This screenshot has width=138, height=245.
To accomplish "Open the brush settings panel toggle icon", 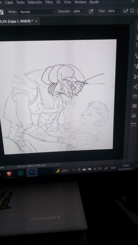I will click(2, 12).
